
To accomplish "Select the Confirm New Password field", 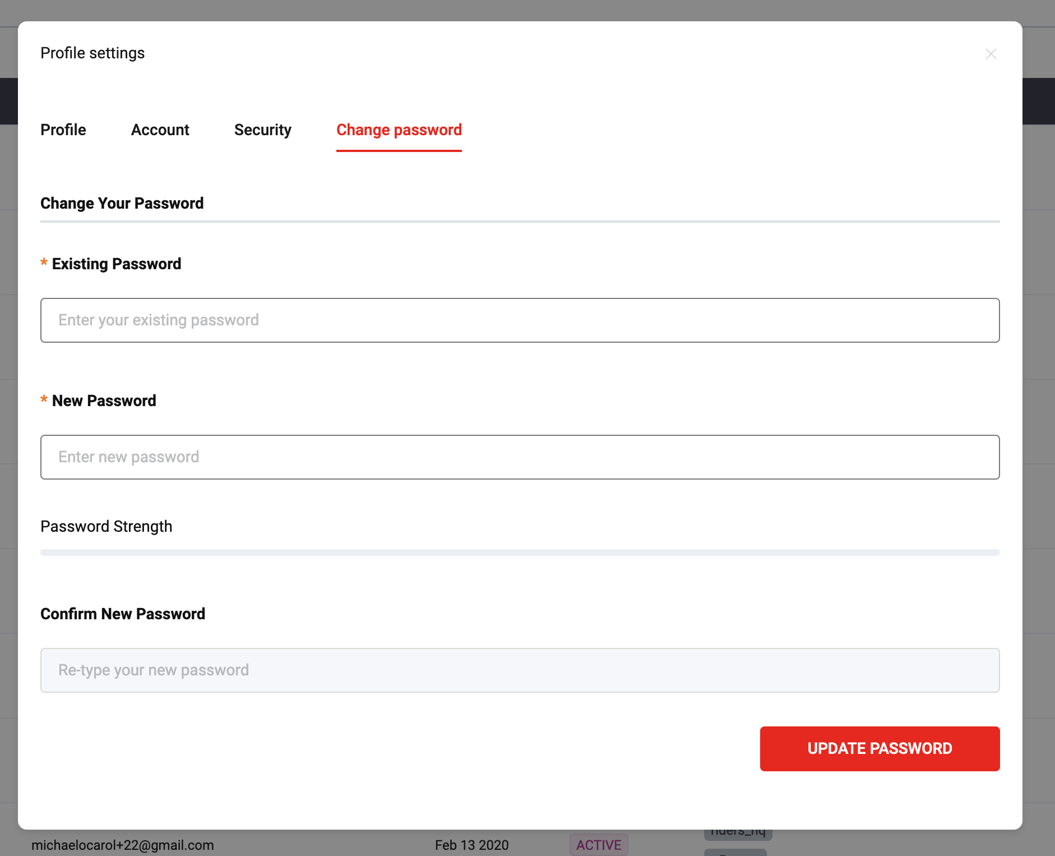I will [x=520, y=670].
